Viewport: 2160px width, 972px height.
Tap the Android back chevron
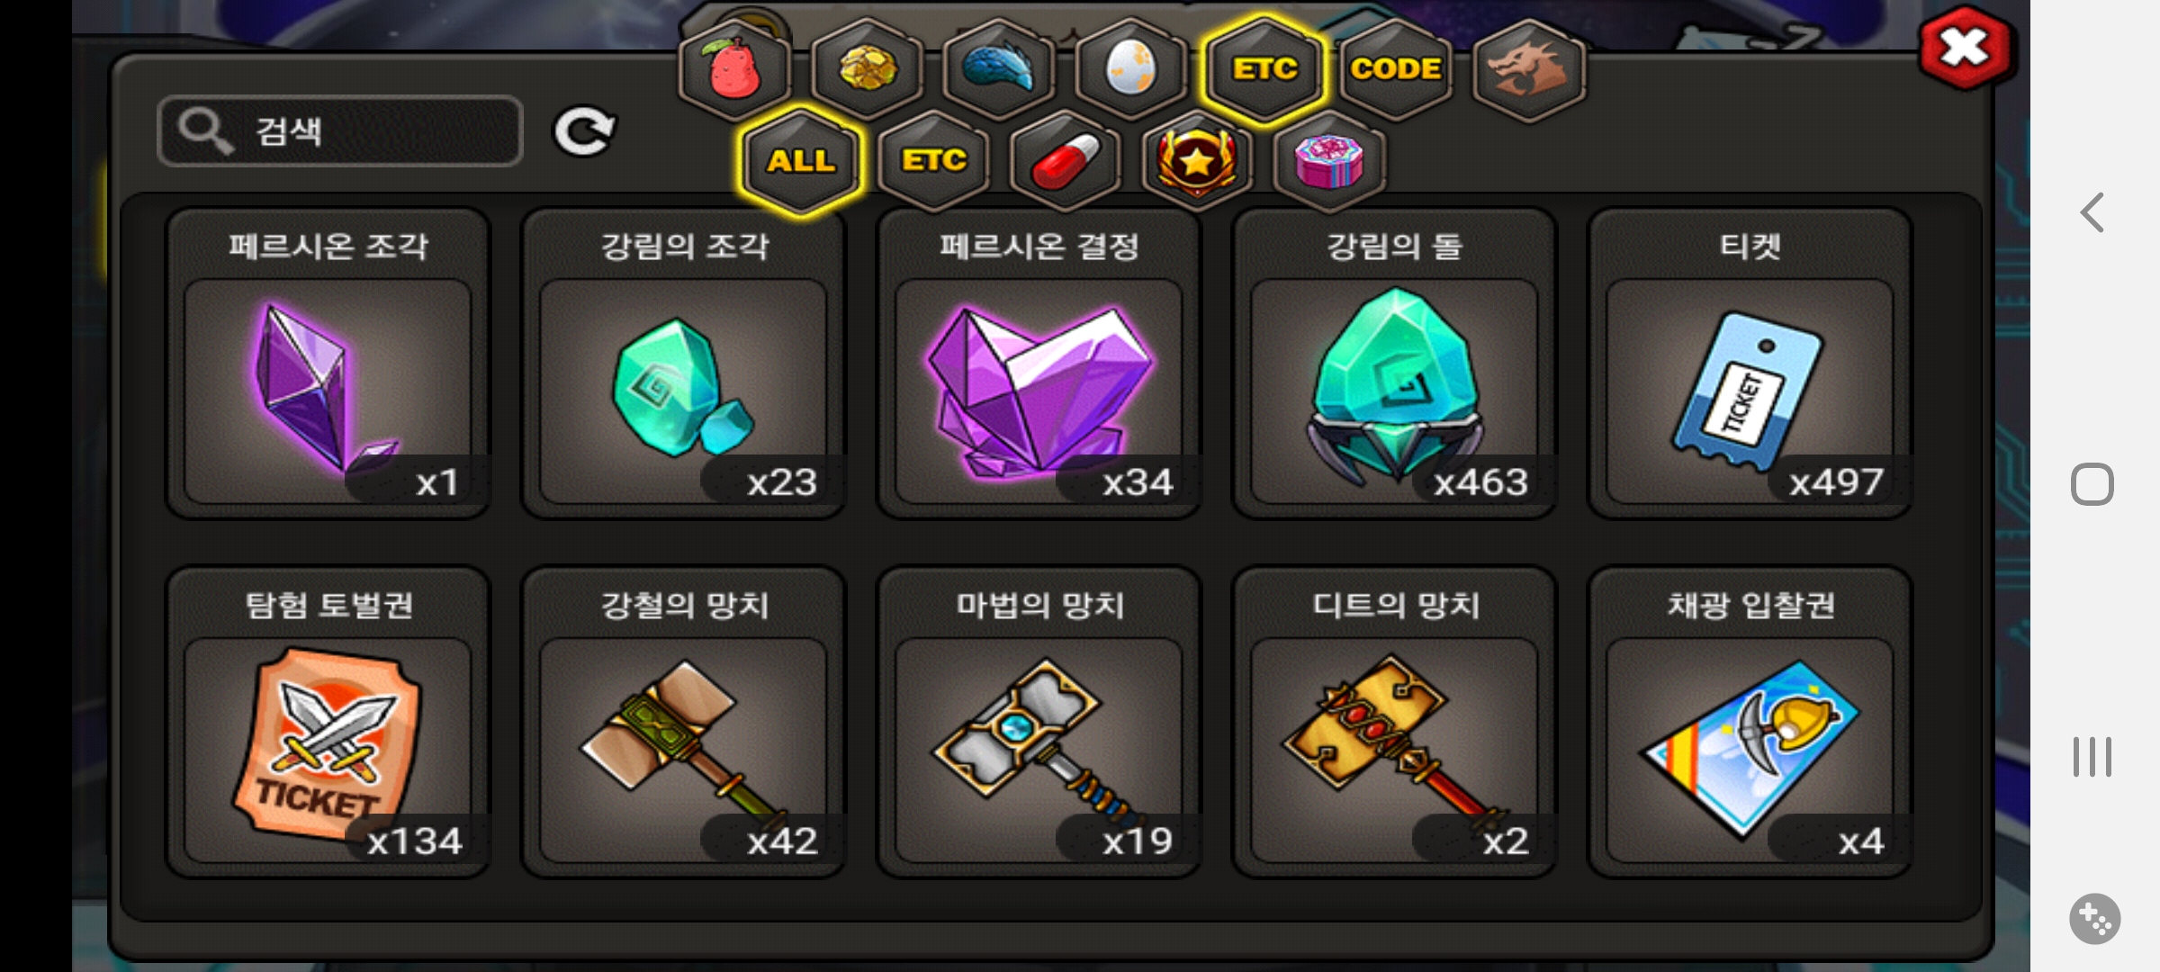click(2092, 213)
